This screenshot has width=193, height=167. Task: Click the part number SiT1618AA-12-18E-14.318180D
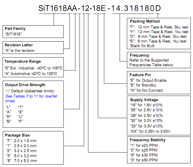100,8
